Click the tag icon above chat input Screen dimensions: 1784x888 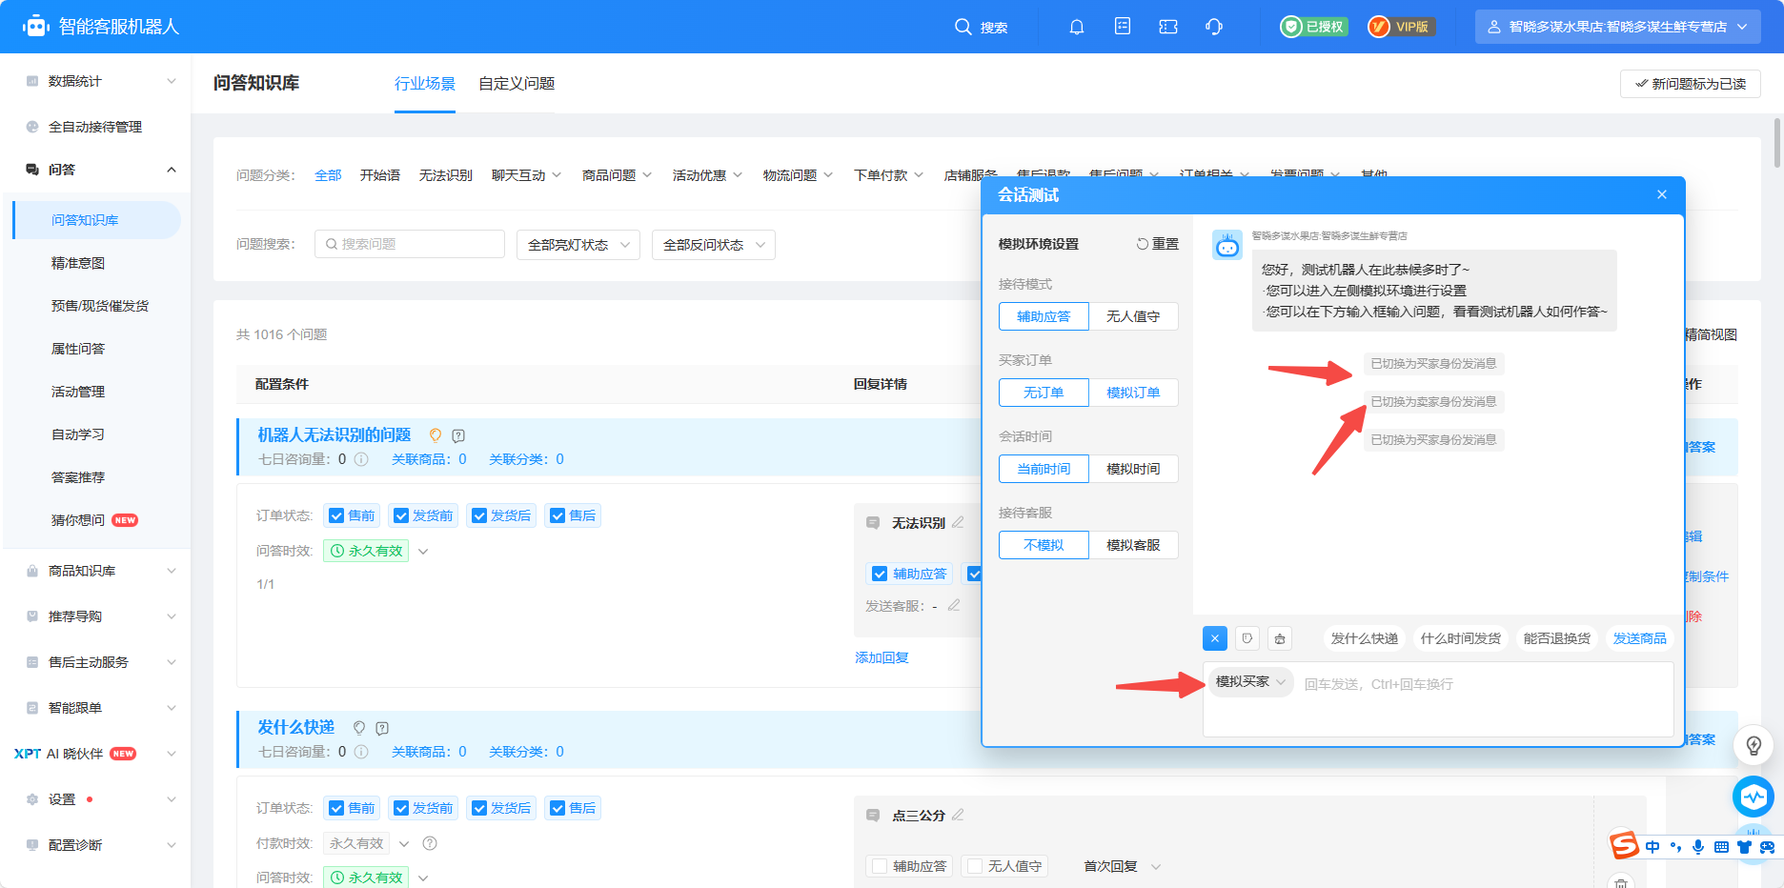(x=1247, y=638)
